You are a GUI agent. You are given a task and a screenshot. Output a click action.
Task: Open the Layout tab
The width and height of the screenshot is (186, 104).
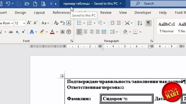(x=39, y=13)
